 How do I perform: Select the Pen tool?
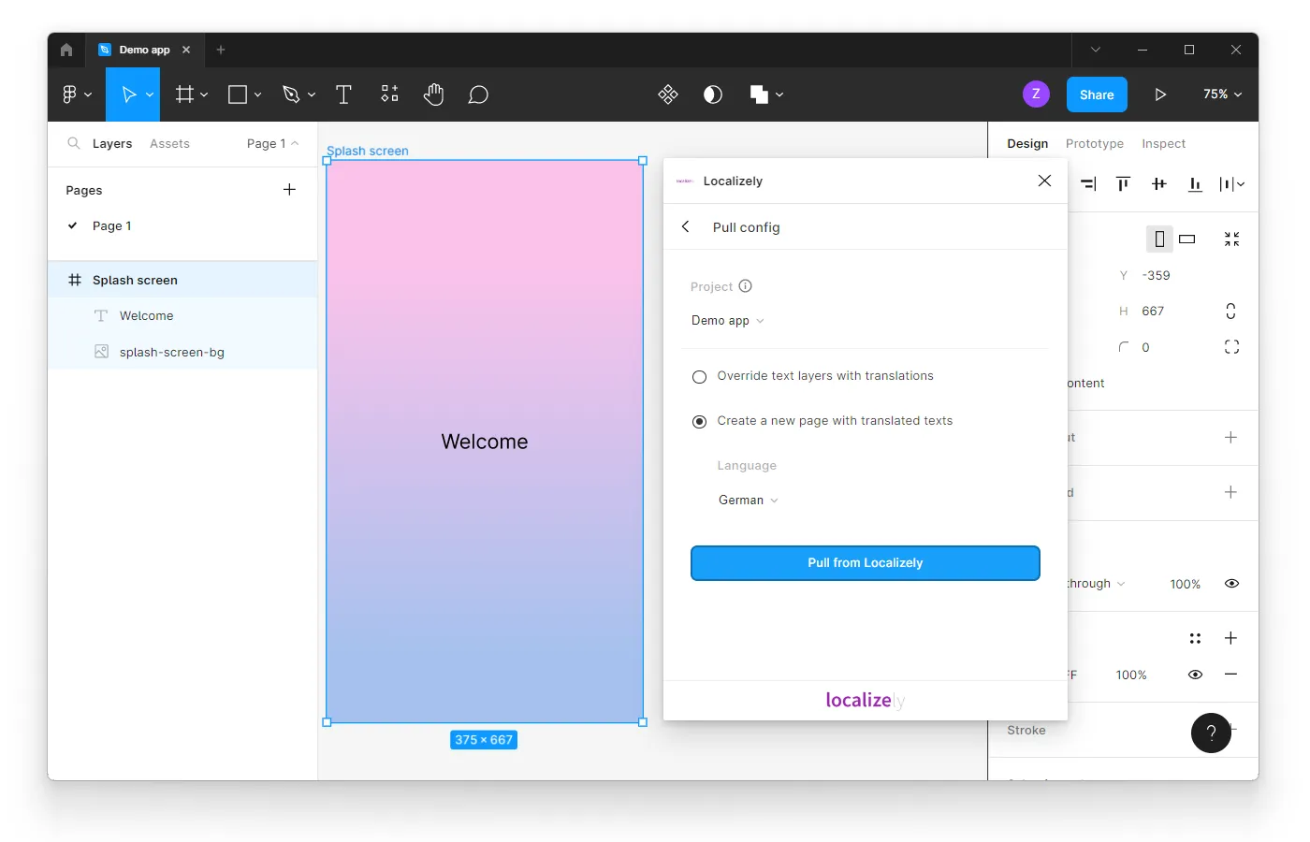[x=291, y=94]
